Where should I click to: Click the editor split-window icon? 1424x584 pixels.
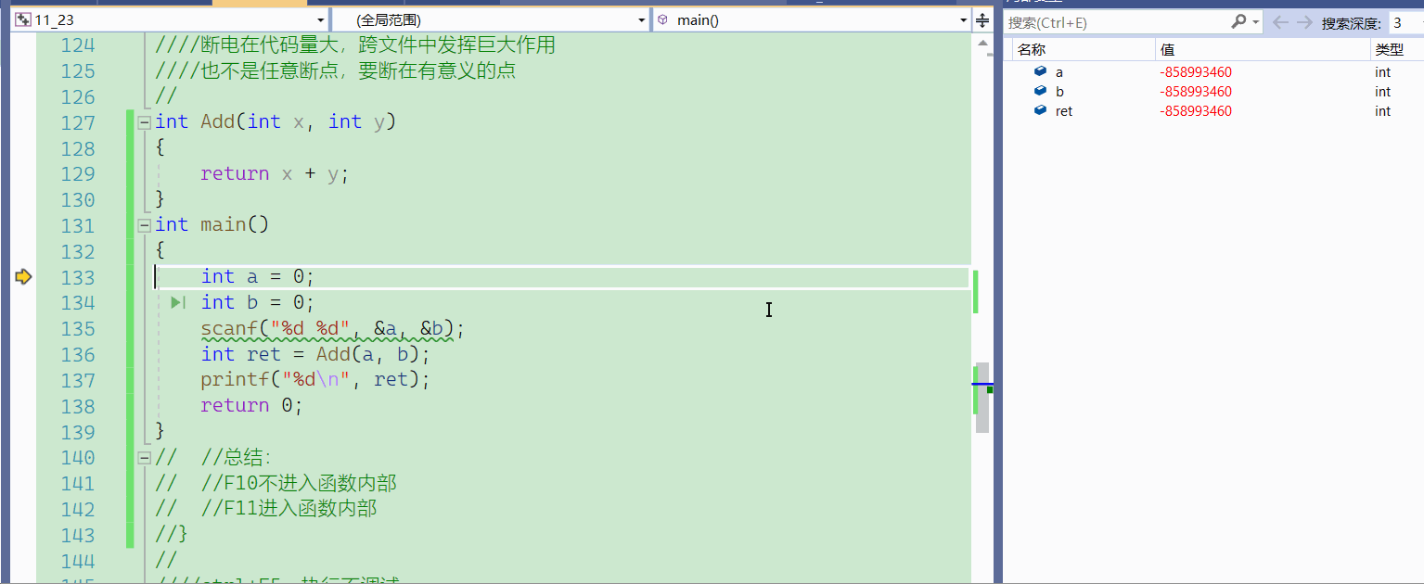pyautogui.click(x=982, y=19)
